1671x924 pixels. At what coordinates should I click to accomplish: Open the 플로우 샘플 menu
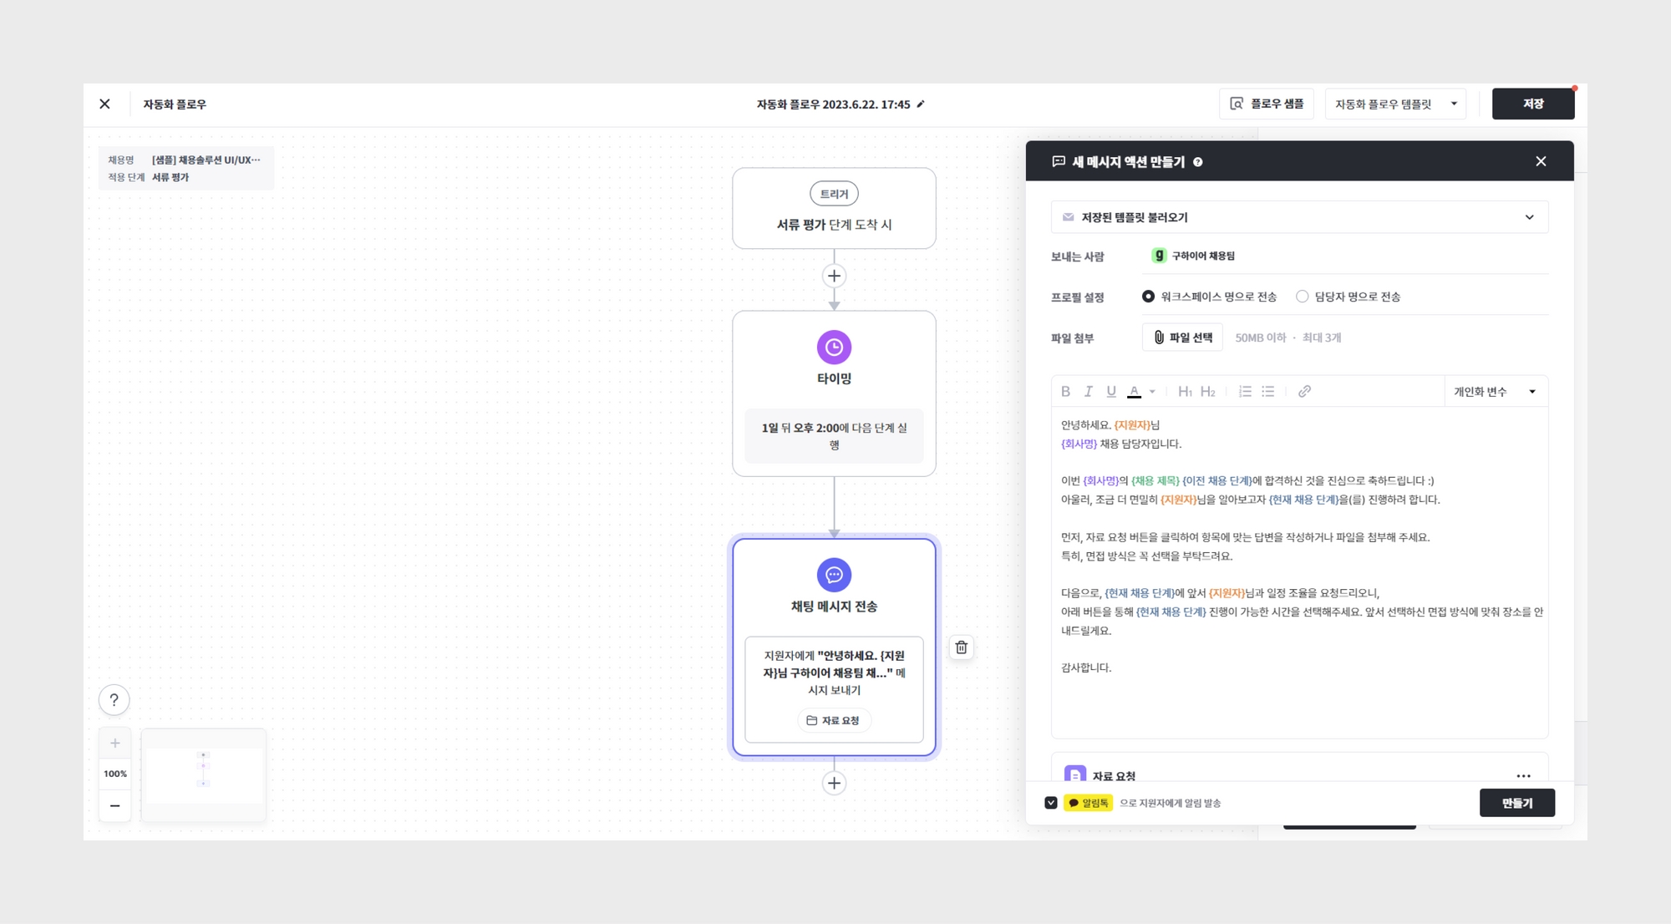click(1267, 104)
